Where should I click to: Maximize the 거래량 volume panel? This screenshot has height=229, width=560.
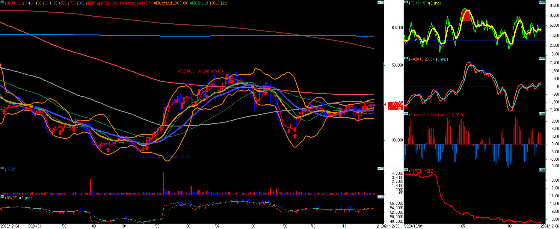coord(379,168)
